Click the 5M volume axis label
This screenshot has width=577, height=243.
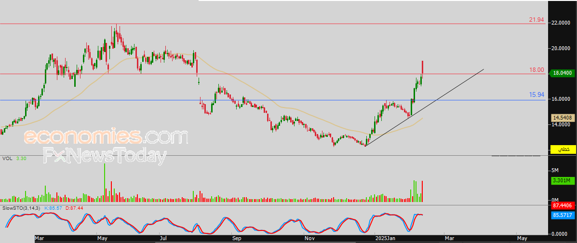[x=555, y=171]
